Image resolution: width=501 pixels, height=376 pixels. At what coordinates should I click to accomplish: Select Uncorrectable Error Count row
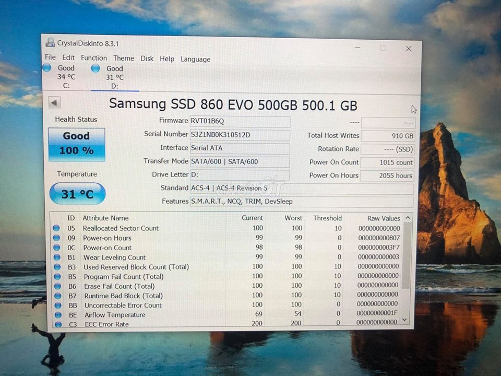(227, 305)
